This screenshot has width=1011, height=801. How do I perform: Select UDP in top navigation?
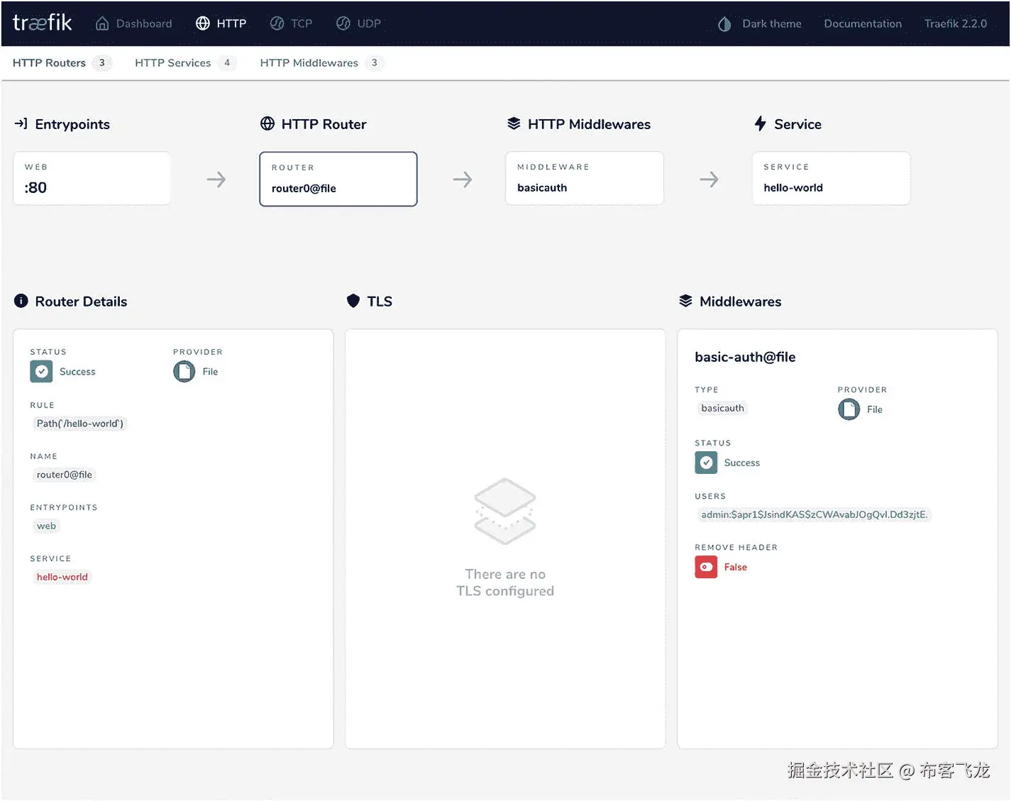pos(359,23)
